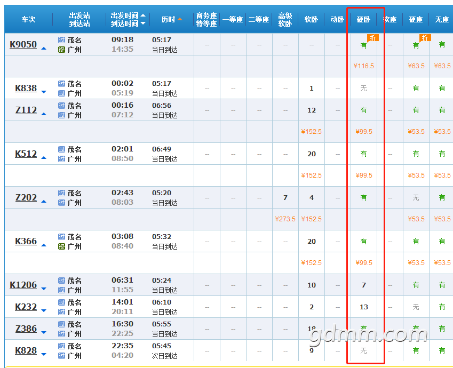Select the ¥116.5 硬卧 price for K9050

(363, 66)
